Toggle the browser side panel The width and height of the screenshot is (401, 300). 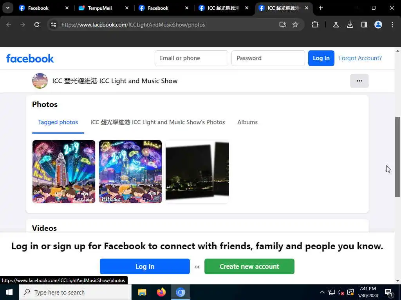click(364, 25)
